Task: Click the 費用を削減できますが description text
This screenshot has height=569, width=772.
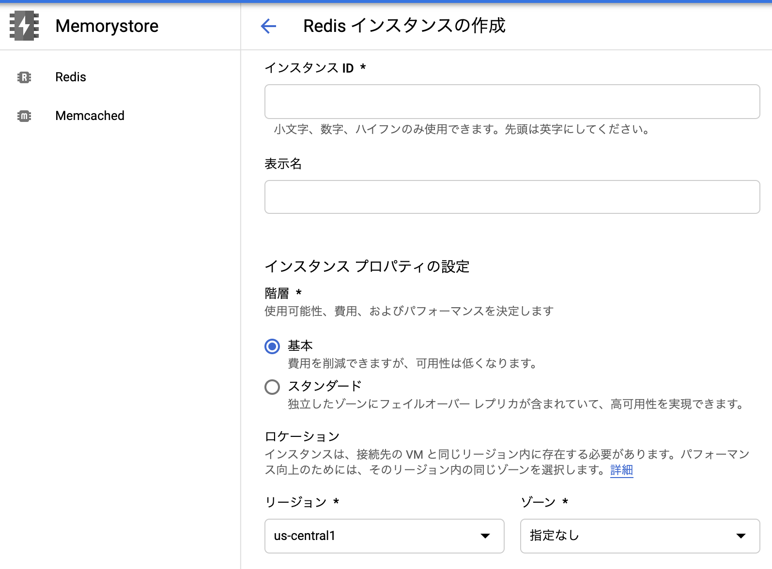Action: [414, 363]
